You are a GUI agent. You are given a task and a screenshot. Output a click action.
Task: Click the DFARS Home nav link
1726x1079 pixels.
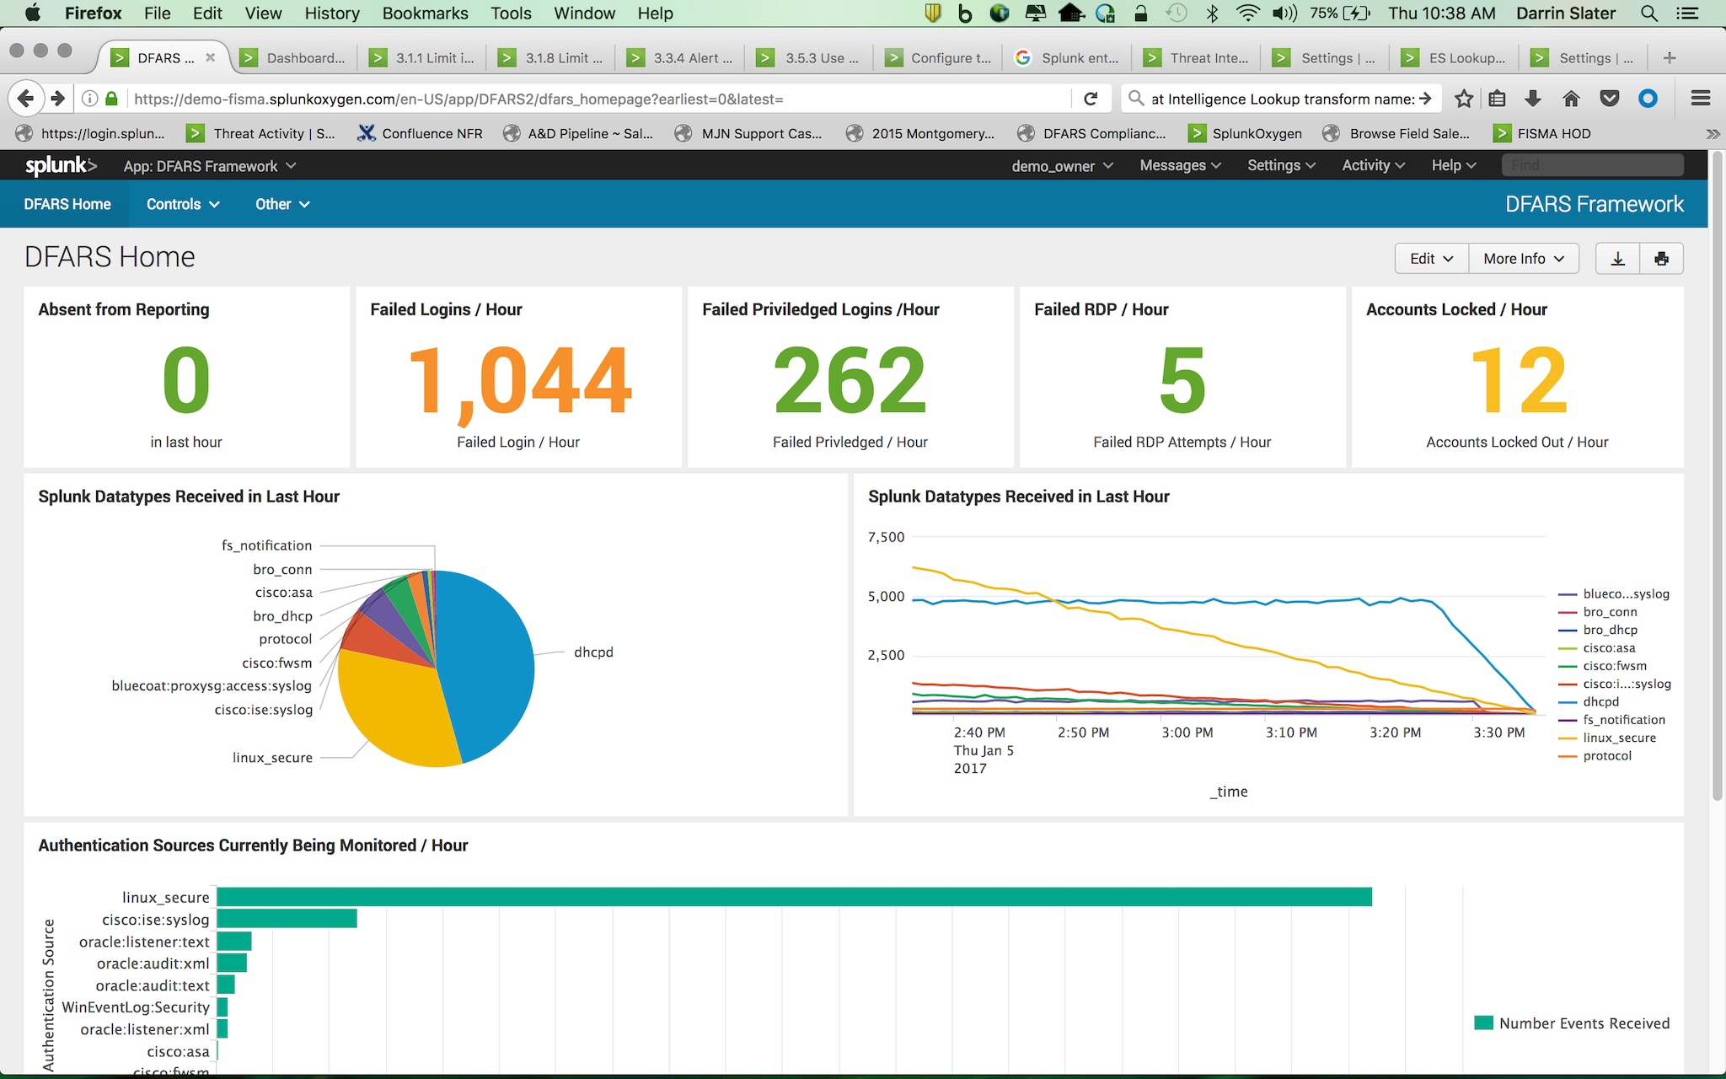[67, 204]
